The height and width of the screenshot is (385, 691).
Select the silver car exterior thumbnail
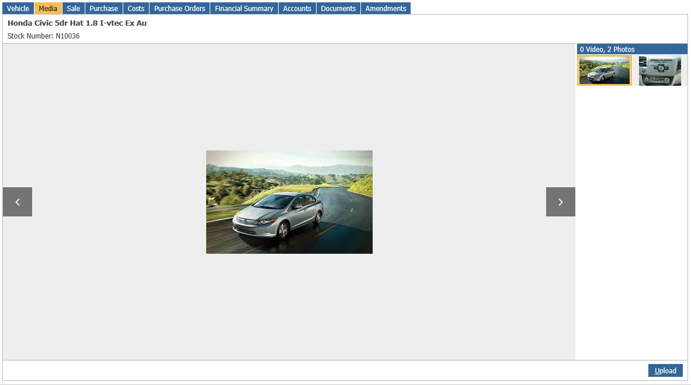pyautogui.click(x=605, y=71)
